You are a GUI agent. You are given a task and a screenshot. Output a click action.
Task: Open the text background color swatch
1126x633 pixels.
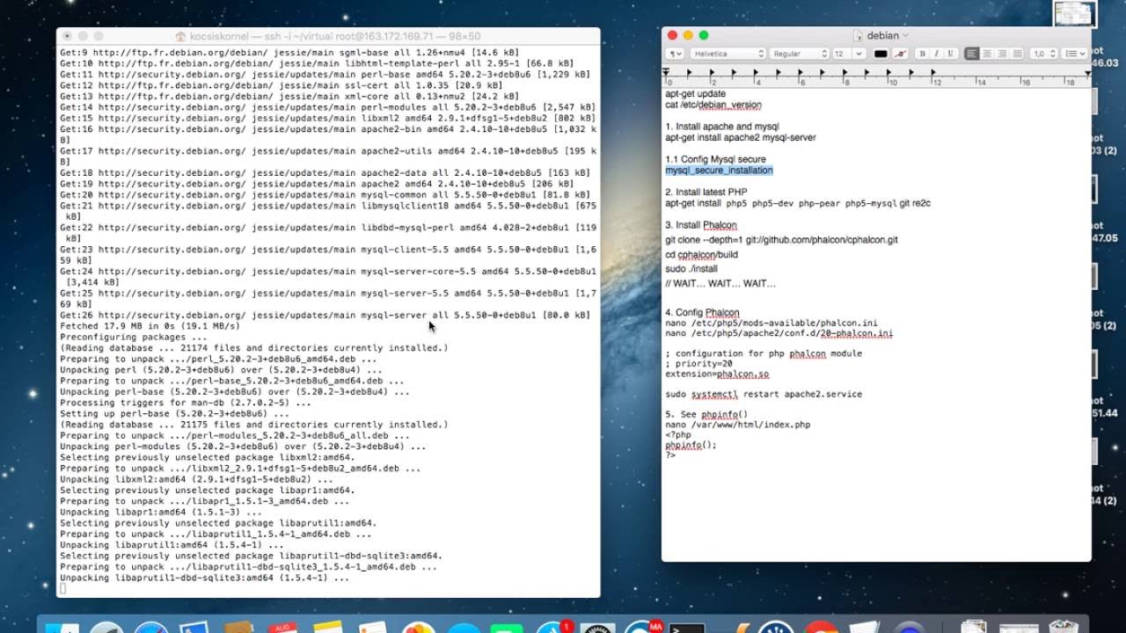tap(901, 54)
